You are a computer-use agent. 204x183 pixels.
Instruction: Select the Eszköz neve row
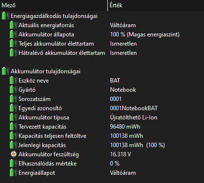click(x=102, y=81)
